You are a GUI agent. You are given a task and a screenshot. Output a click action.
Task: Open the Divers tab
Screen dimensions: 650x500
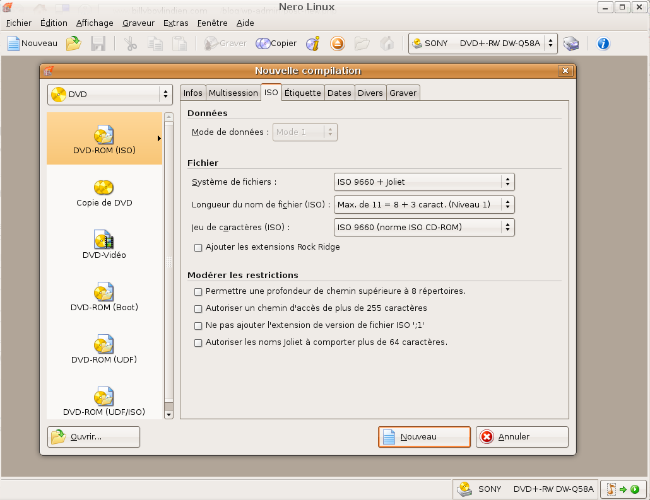click(x=370, y=93)
